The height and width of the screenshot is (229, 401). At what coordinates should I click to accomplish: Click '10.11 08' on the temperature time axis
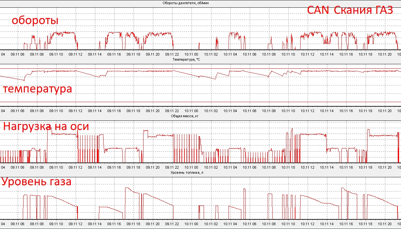[x=269, y=111]
